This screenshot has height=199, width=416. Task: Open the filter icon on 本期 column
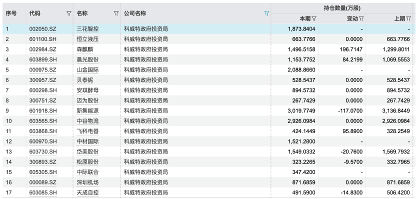coord(314,19)
